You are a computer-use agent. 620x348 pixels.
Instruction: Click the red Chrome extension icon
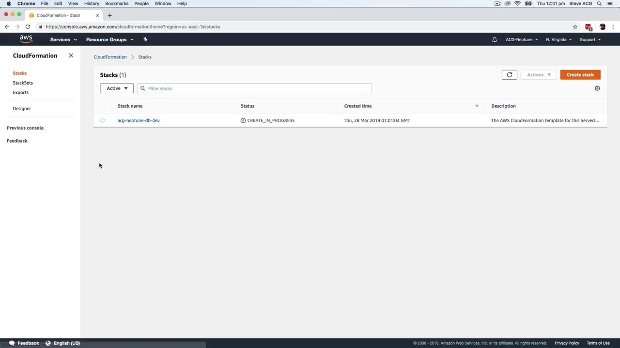pos(589,27)
